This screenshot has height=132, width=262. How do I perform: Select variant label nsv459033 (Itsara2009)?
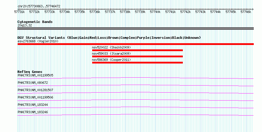pos(111,54)
